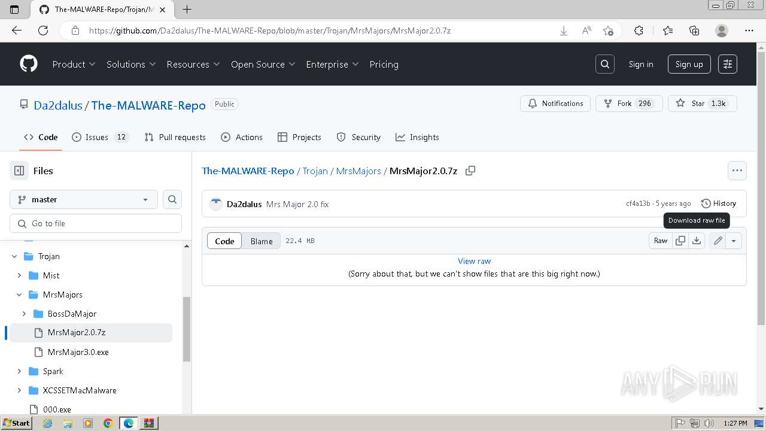
Task: Focus the Go to file field
Action: click(x=96, y=223)
